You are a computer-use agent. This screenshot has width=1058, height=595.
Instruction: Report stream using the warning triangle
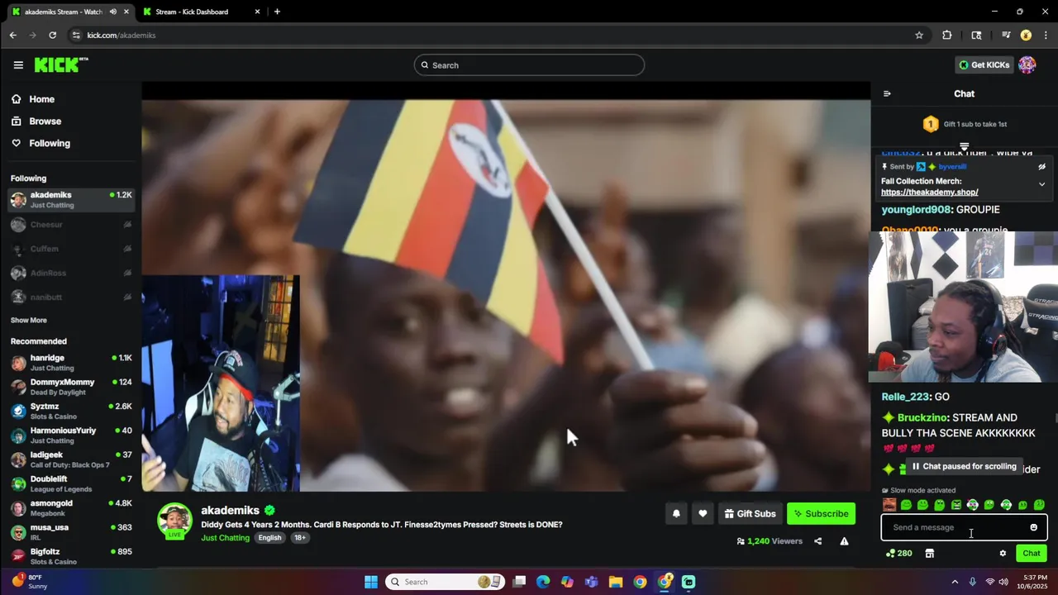click(x=844, y=541)
